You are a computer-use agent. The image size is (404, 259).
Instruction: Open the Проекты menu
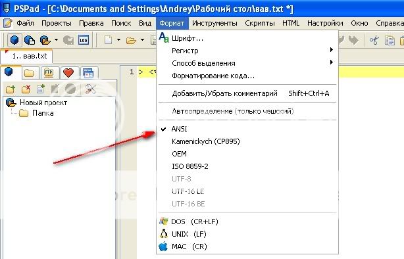(x=57, y=23)
